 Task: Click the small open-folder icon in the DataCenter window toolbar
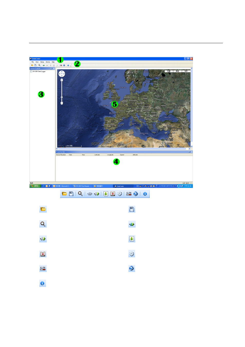click(x=32, y=65)
